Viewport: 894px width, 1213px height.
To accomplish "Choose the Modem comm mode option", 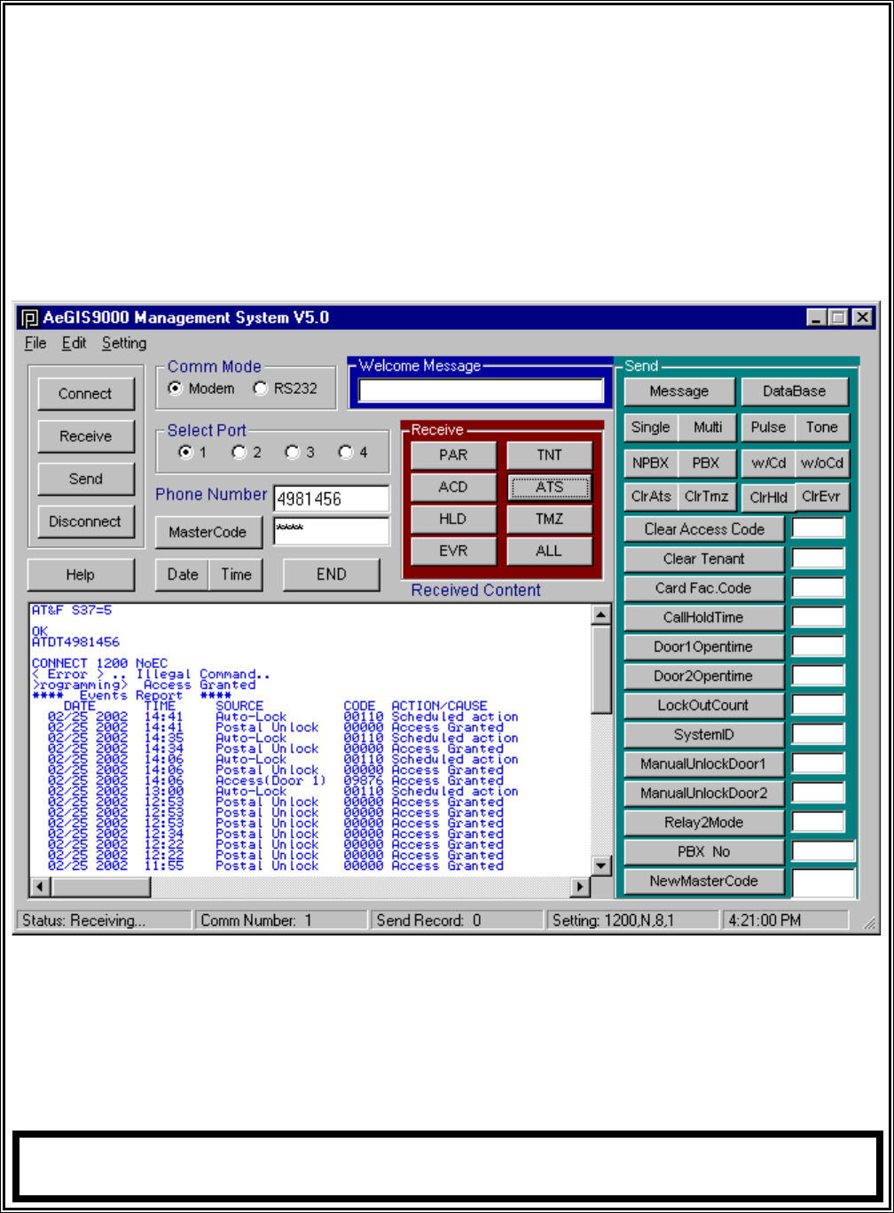I will (176, 388).
